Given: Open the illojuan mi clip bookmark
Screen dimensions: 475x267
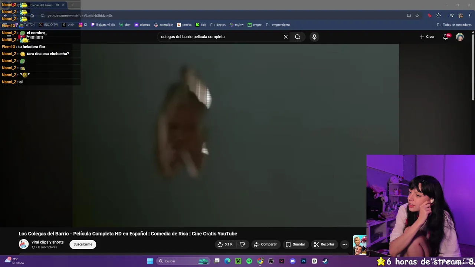Looking at the screenshot, I should coord(103,25).
